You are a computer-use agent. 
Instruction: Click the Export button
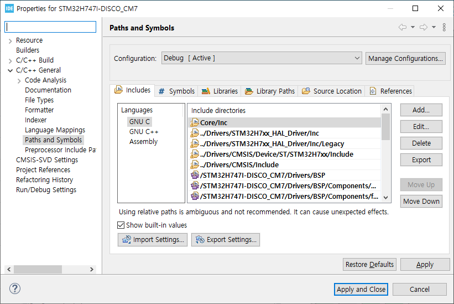421,159
